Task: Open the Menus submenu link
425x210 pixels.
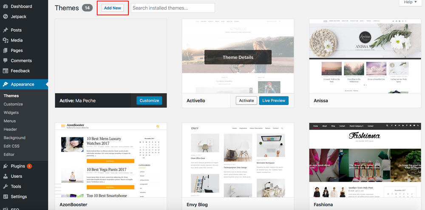Action: point(10,121)
